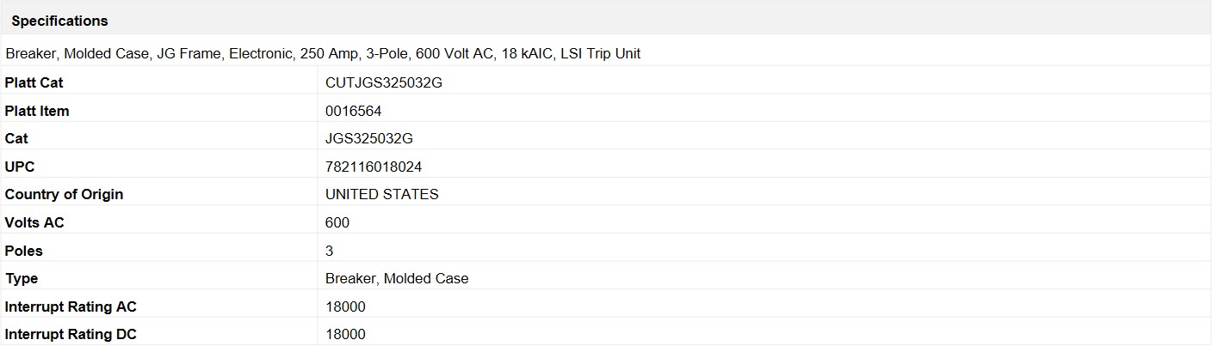Click the Country of Origin label
1212x352 pixels.
click(x=65, y=194)
